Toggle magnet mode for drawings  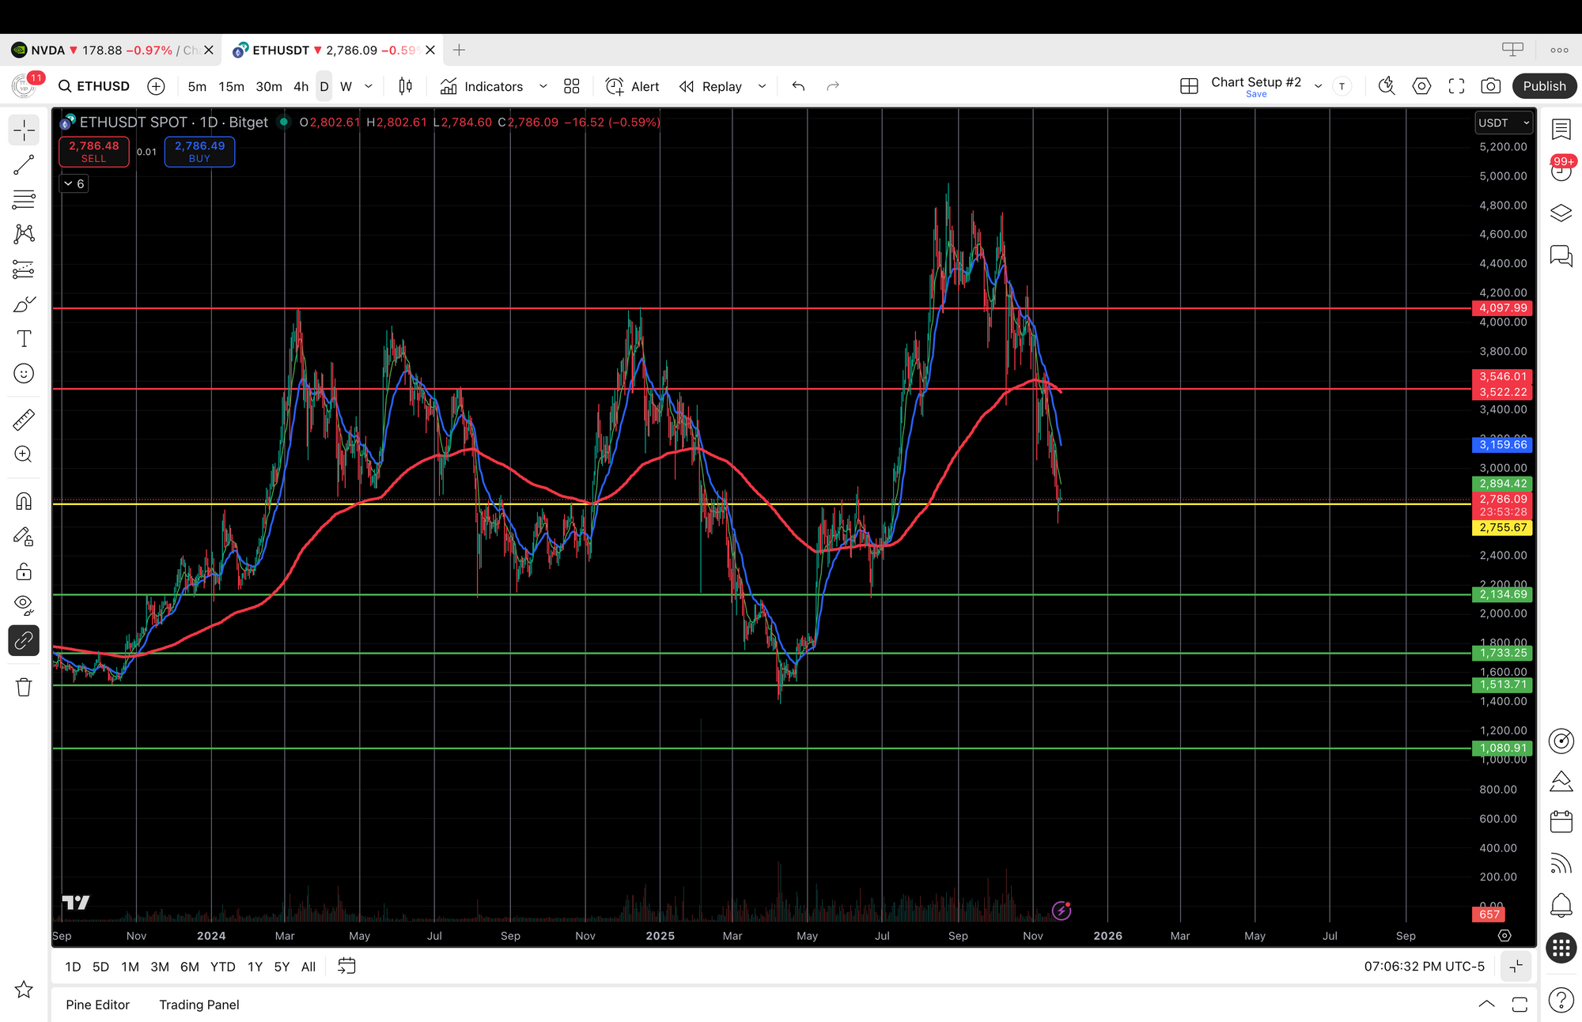point(24,502)
